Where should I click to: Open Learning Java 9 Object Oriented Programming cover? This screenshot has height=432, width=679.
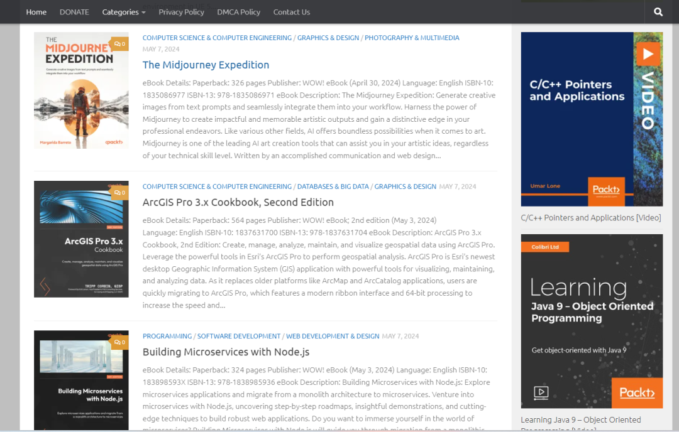(592, 321)
